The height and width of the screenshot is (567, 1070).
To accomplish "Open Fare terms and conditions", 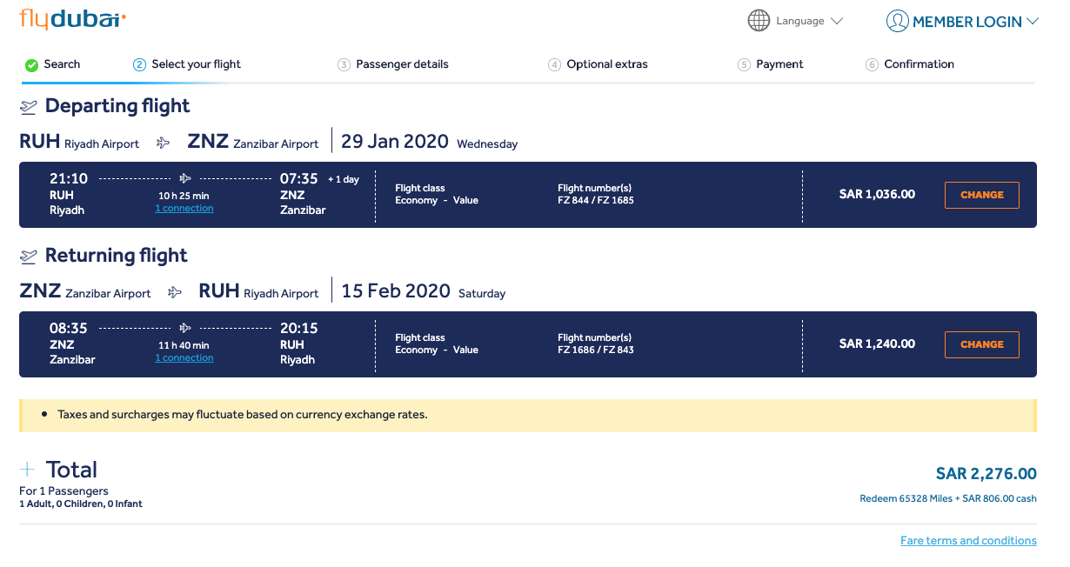I will (x=968, y=541).
